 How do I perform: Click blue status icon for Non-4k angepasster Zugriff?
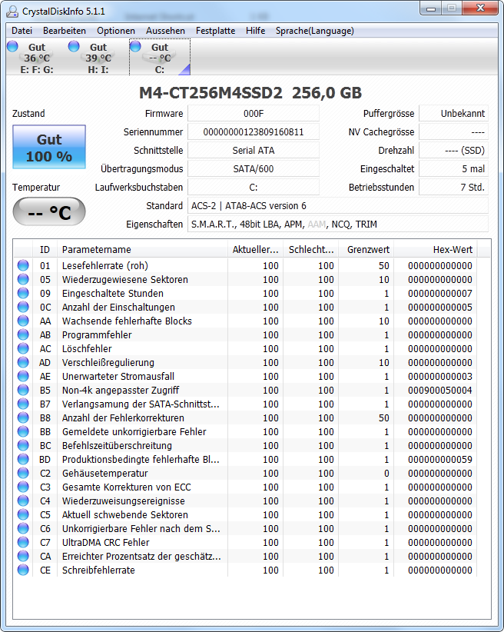[23, 390]
